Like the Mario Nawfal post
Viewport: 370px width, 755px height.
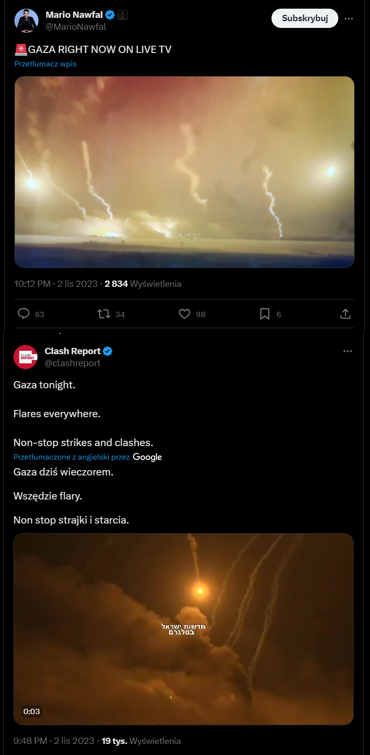click(x=185, y=314)
